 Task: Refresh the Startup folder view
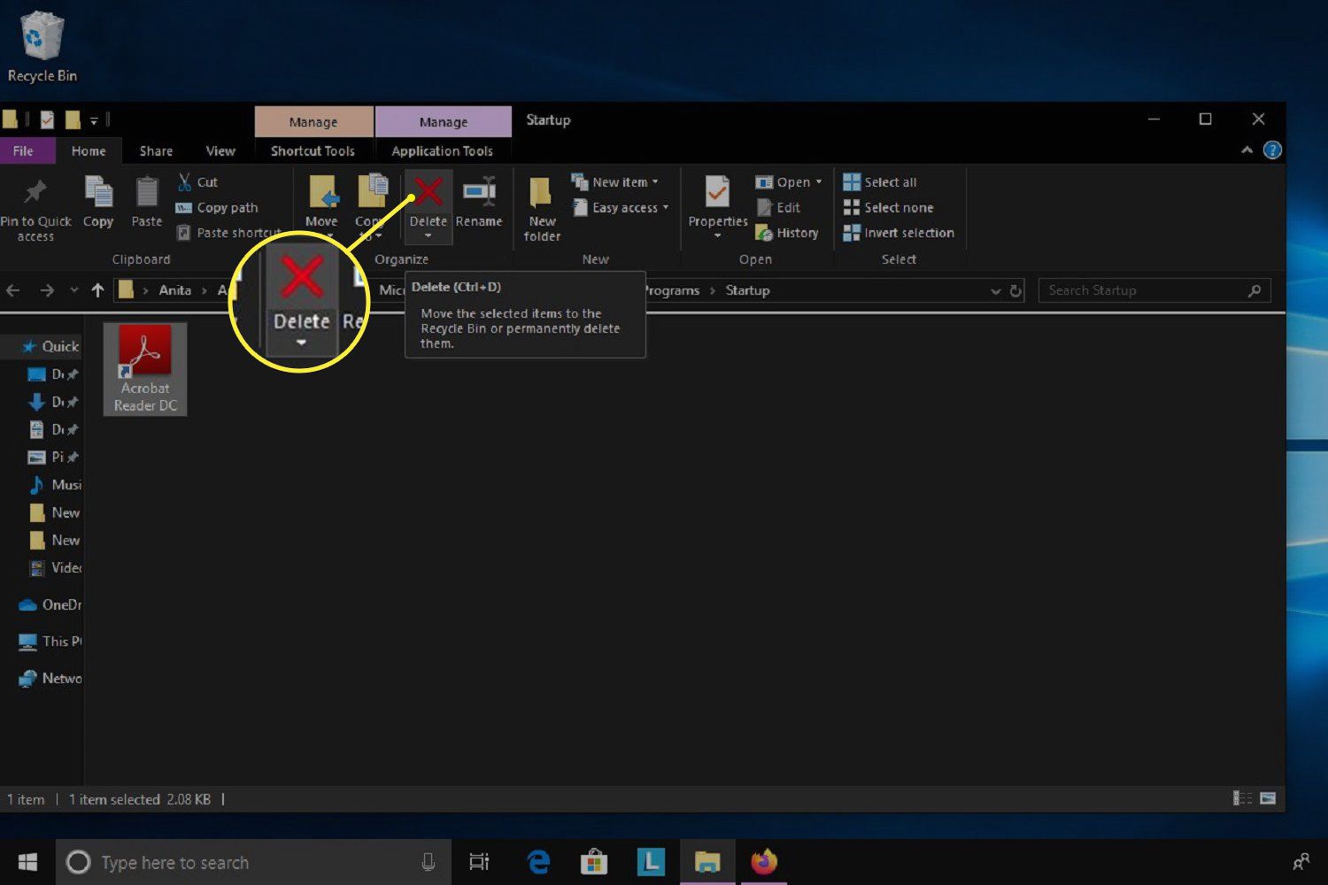(x=1015, y=291)
